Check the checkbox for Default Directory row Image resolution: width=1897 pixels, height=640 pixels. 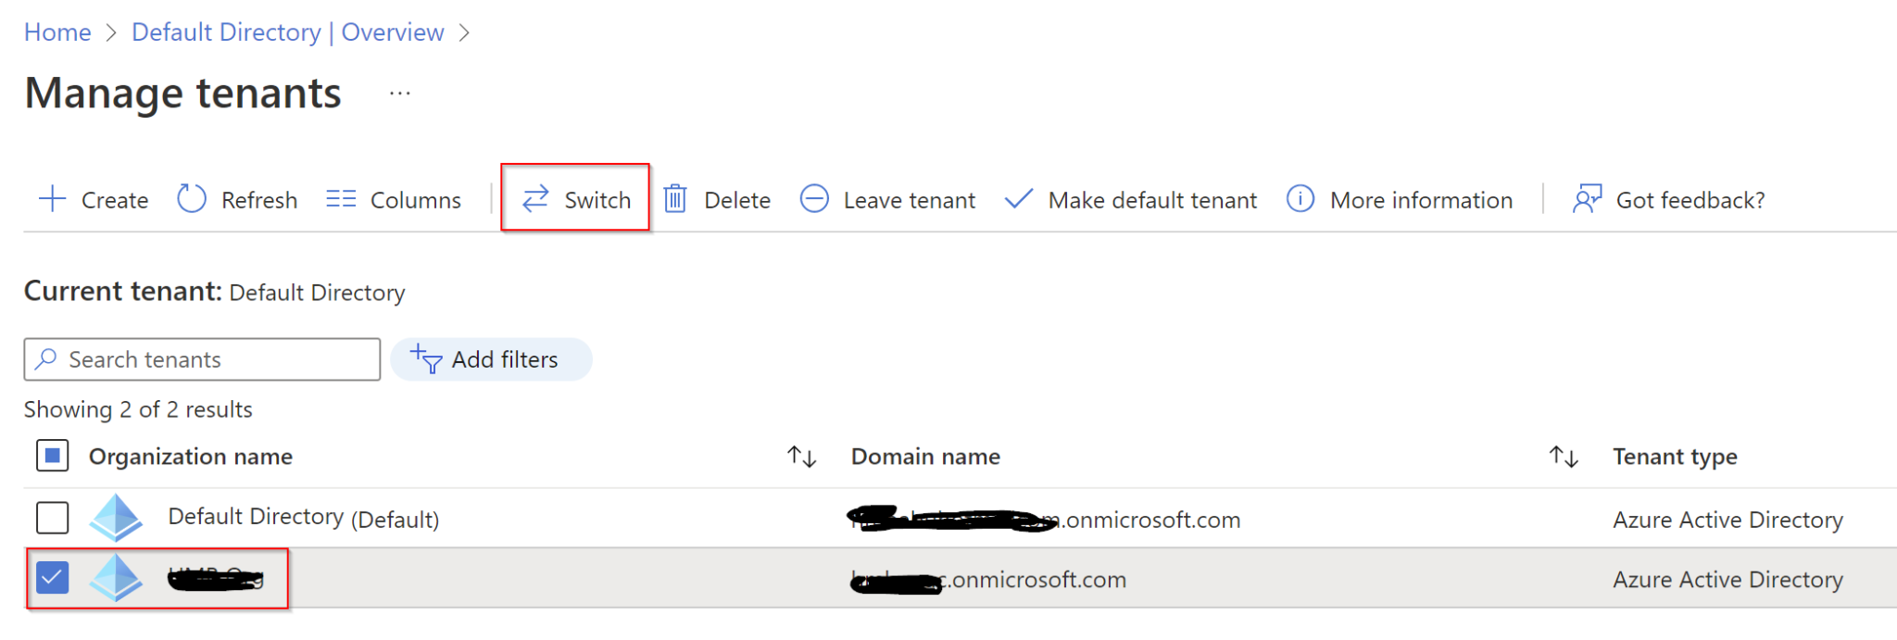[x=53, y=518]
